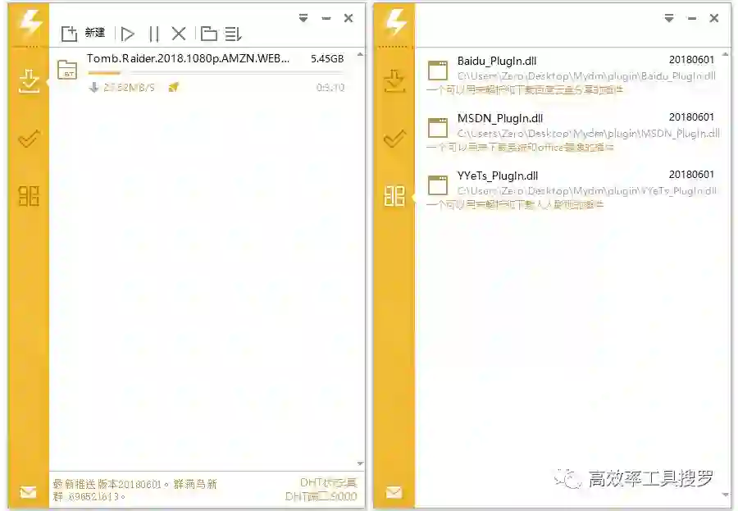Screen dimensions: 738x511
Task: Open download folder icon in toolbar
Action: tap(208, 34)
